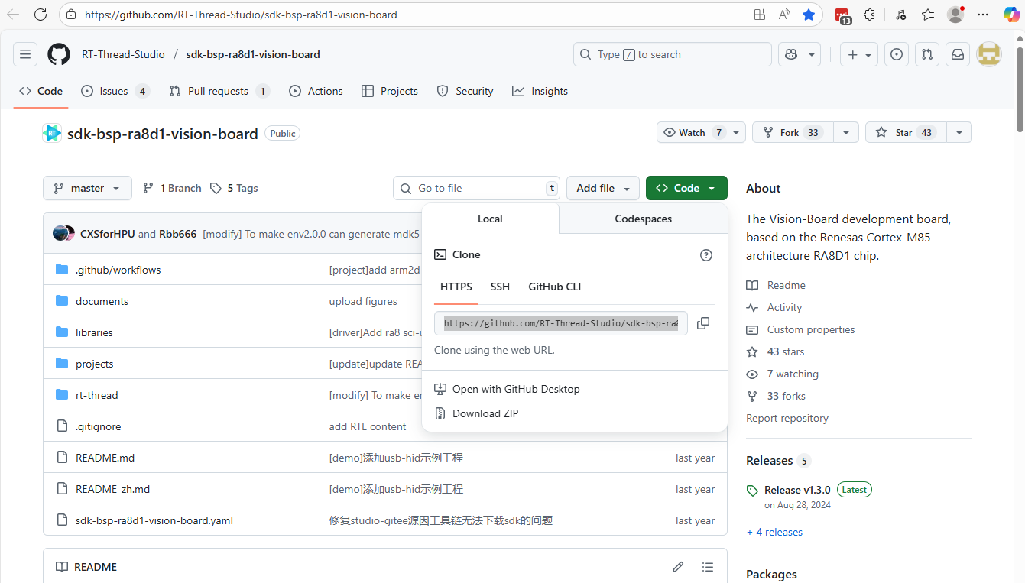
Task: Copy the clone URL to clipboard
Action: pos(703,323)
